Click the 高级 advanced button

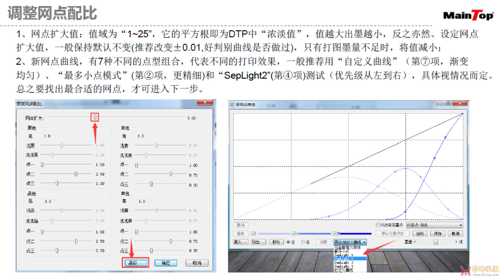click(x=135, y=263)
